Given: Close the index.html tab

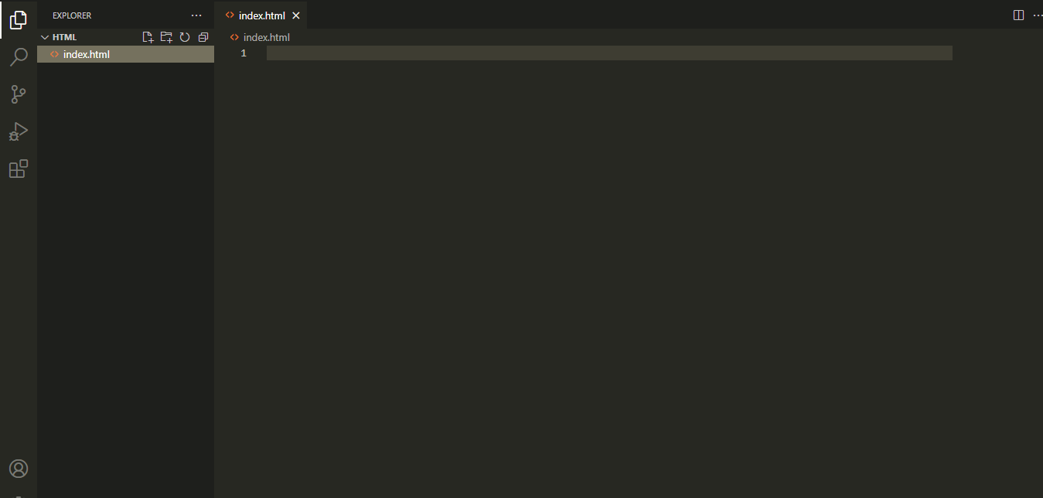Looking at the screenshot, I should [x=295, y=15].
